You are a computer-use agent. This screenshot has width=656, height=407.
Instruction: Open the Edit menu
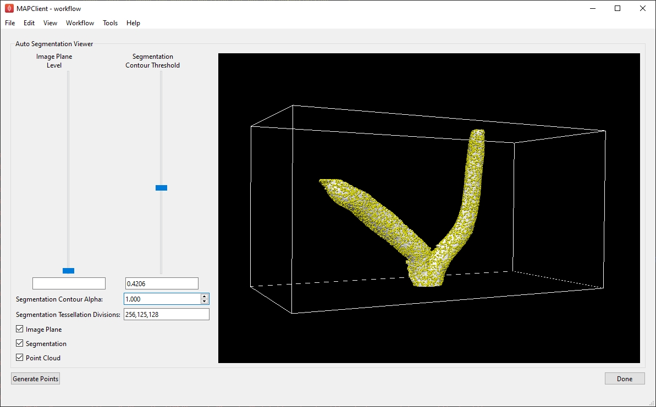(x=29, y=23)
